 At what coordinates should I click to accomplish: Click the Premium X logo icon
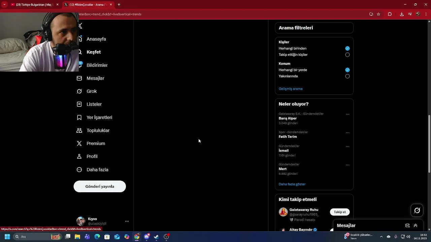79,144
